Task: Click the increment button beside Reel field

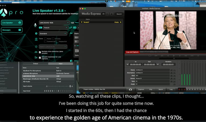Action: click(174, 76)
